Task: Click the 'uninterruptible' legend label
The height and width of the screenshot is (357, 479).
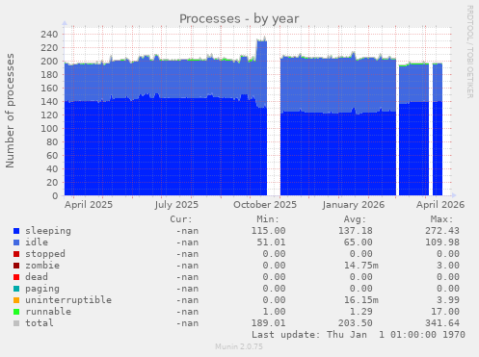Action: point(68,300)
